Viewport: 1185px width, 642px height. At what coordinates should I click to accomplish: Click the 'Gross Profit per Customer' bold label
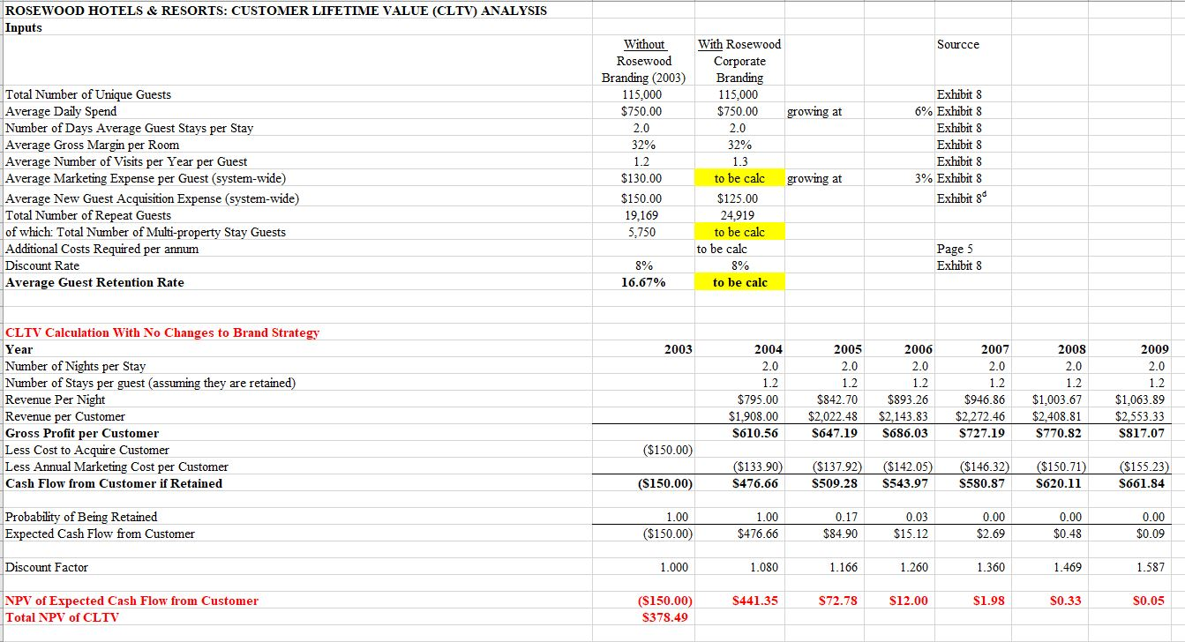pos(82,433)
